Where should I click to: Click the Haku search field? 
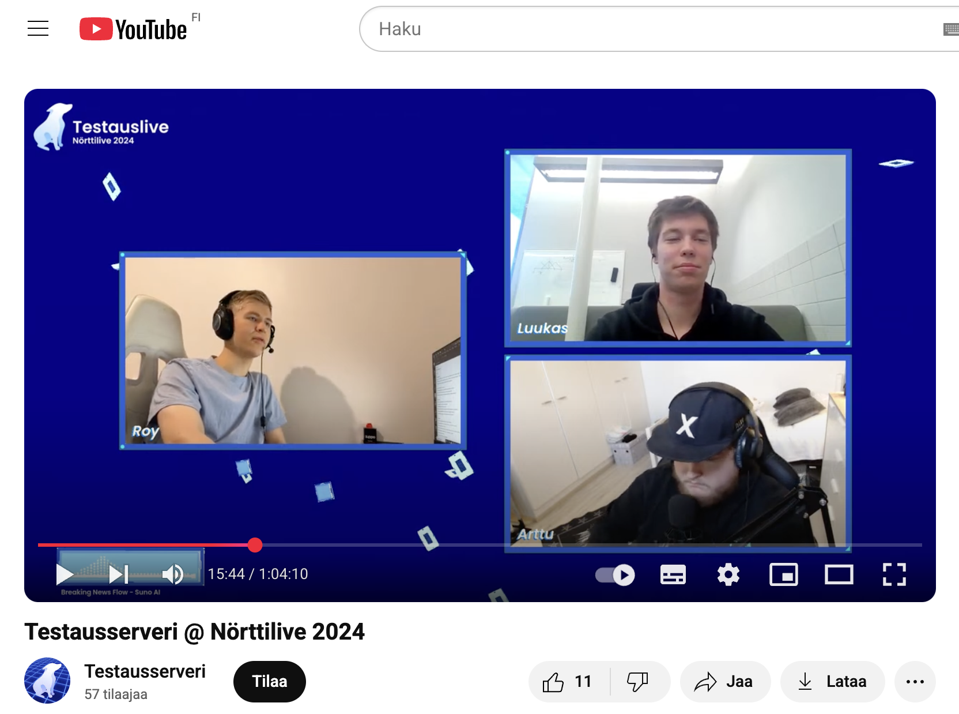coord(634,29)
